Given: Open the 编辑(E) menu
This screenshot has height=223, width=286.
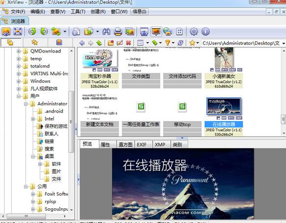Looking at the screenshot, I should tap(38, 12).
